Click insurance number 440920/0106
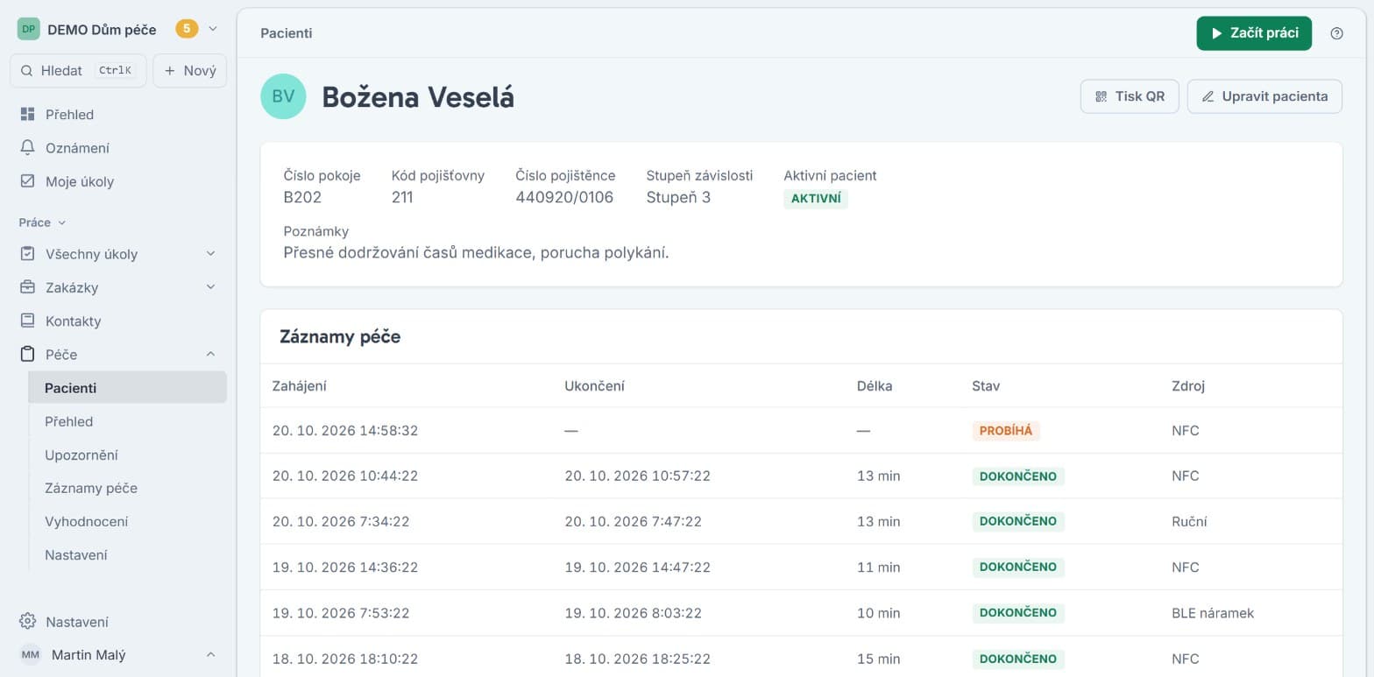This screenshot has width=1374, height=677. (x=564, y=197)
